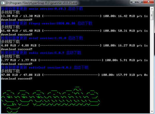Click the aria2 version:1.35.0 update line
The image size is (155, 114).
pyautogui.click(x=42, y=38)
